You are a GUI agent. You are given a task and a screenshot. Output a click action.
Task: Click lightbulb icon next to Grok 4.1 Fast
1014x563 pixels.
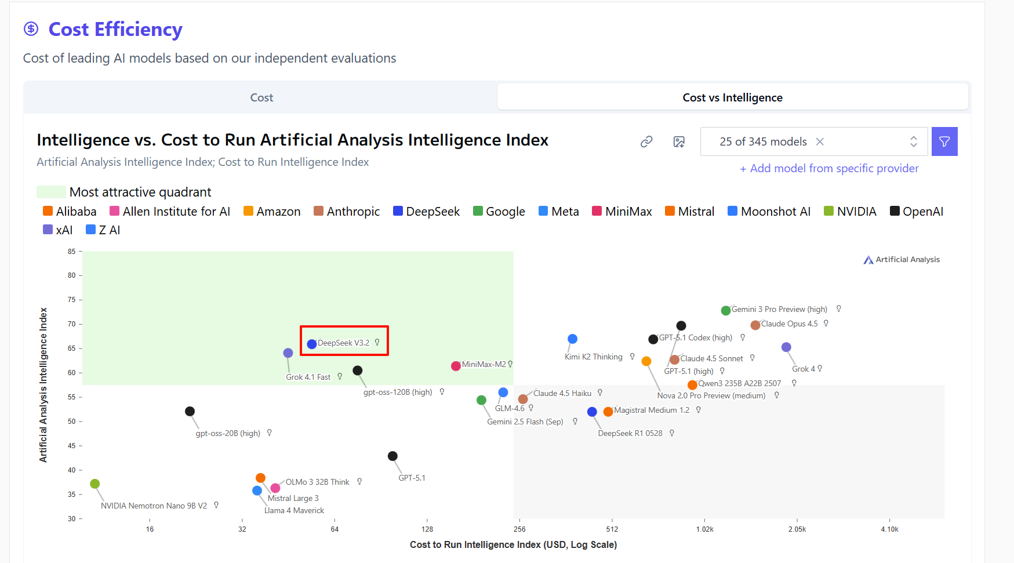340,376
